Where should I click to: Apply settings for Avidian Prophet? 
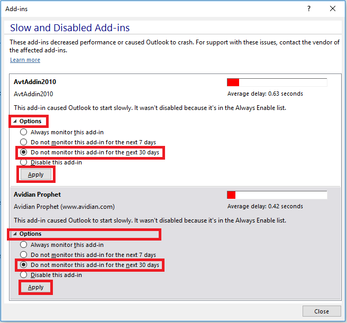click(36, 287)
